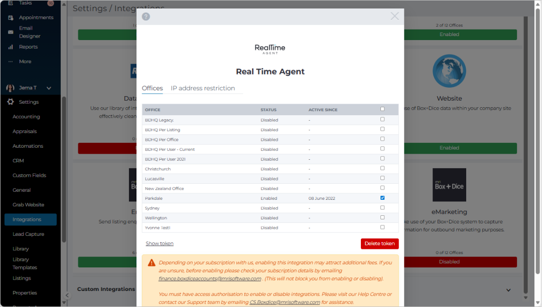Check the New Zealand Office checkbox
The image size is (542, 307).
point(382,188)
